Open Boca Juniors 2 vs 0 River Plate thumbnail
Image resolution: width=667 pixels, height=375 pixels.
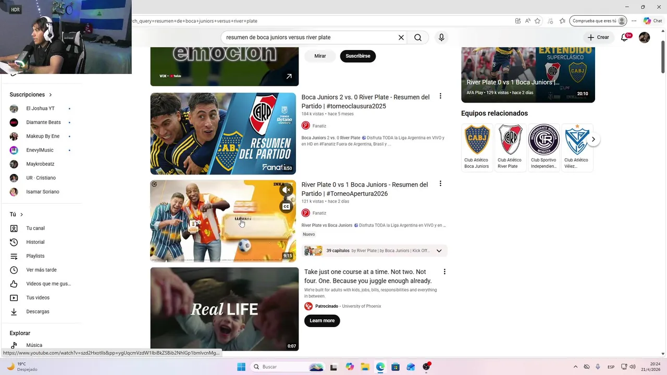[223, 133]
